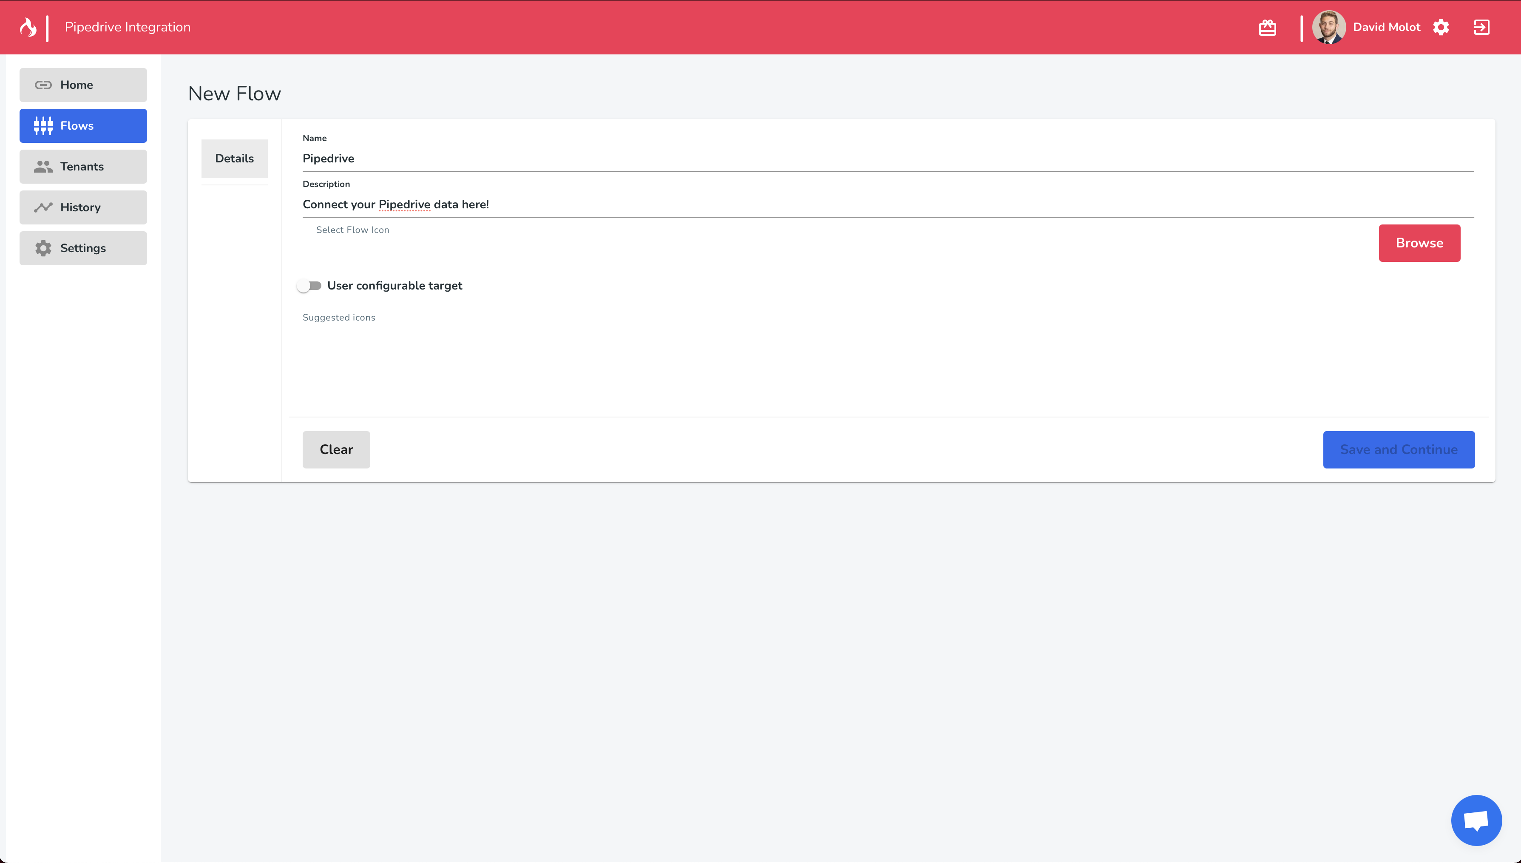The width and height of the screenshot is (1521, 863).
Task: Go to Home in the sidebar
Action: click(x=83, y=85)
